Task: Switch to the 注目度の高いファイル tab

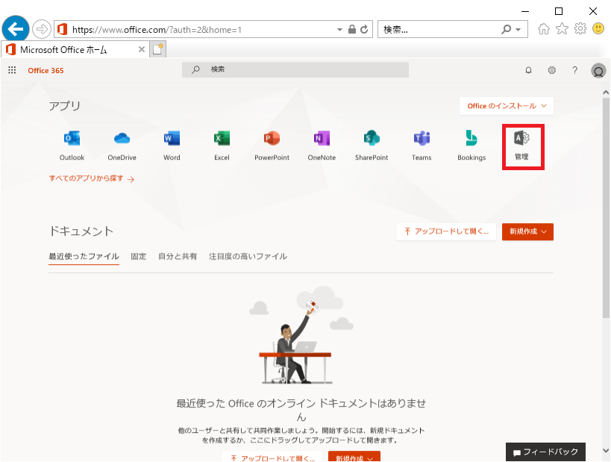Action: (248, 256)
